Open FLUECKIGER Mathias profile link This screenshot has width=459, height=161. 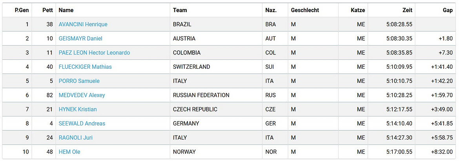click(x=85, y=67)
